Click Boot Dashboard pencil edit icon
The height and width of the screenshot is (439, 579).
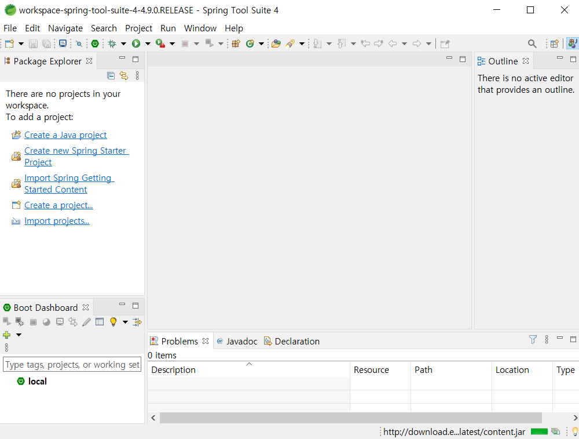click(x=86, y=322)
